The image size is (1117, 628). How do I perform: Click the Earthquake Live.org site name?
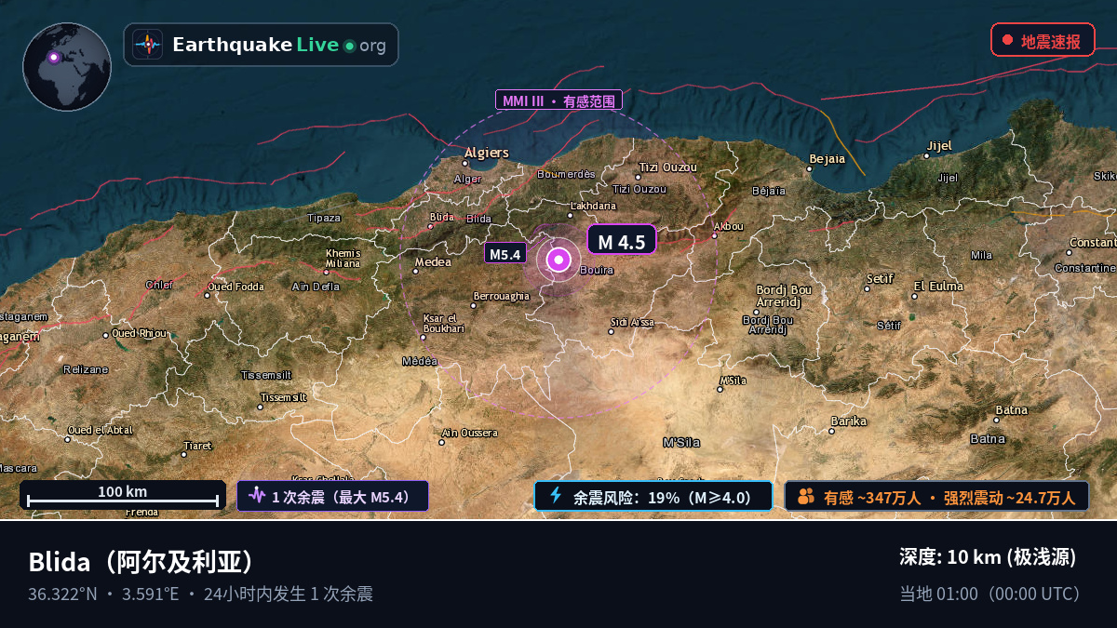pos(279,45)
